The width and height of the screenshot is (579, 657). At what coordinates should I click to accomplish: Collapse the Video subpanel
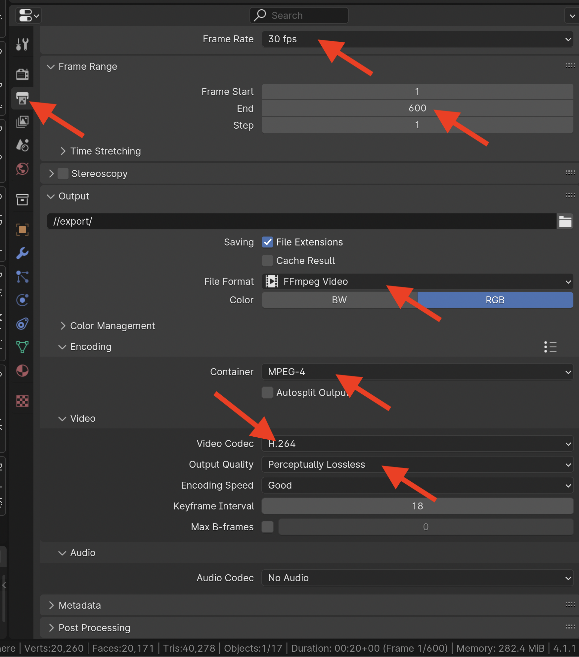click(62, 419)
